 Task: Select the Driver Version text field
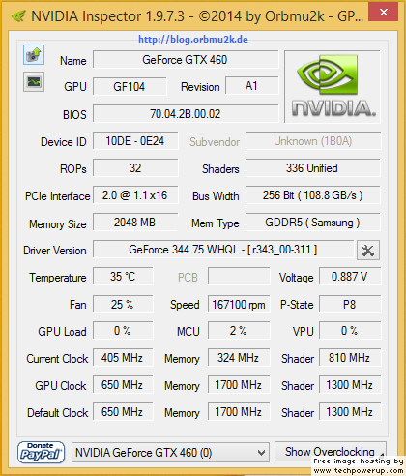(x=223, y=250)
